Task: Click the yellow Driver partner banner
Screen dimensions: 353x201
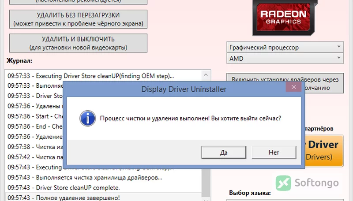Action: pos(324,151)
